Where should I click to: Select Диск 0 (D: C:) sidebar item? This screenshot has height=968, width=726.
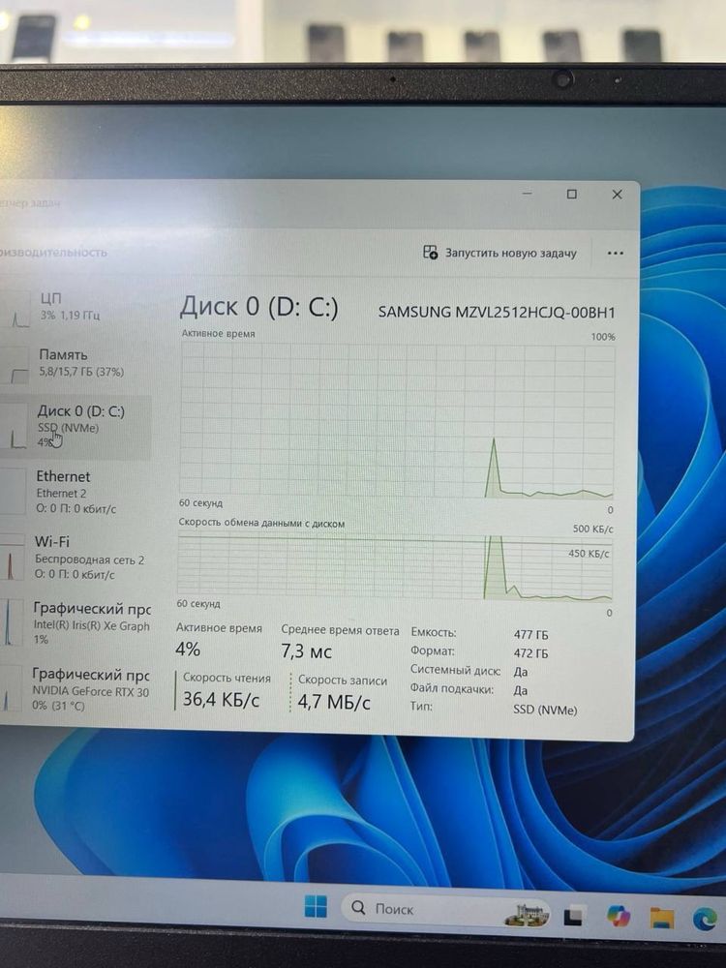point(75,427)
